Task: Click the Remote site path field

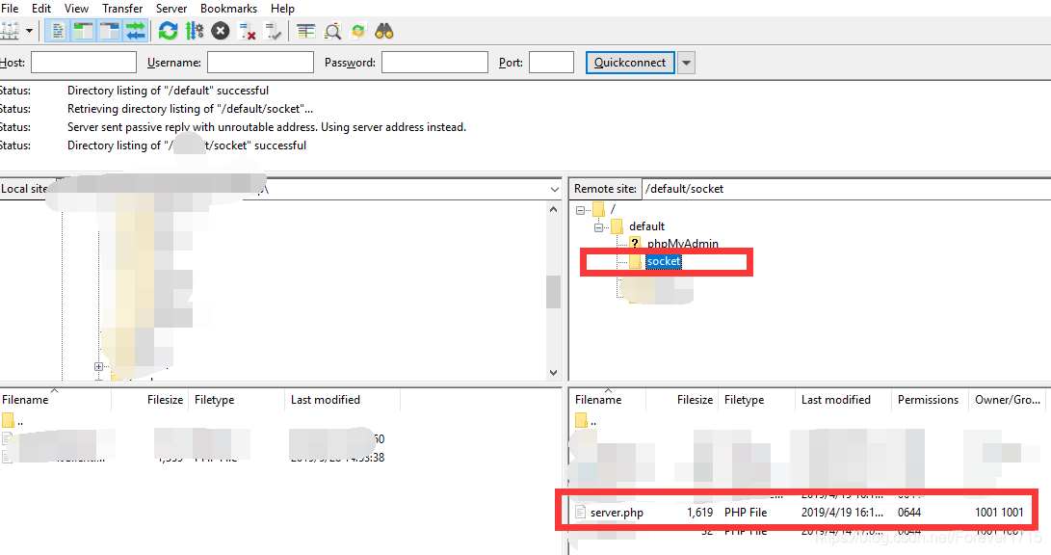Action: point(846,188)
